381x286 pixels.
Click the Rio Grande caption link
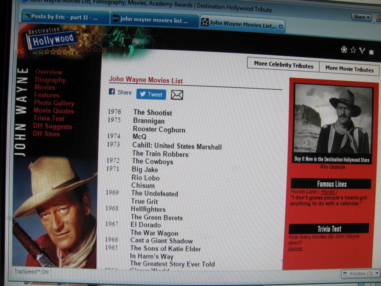pos(333,167)
